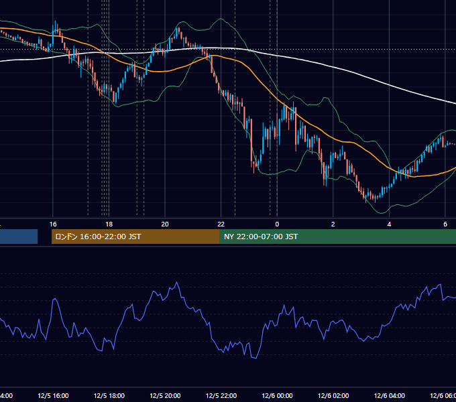
Task: Click the hour label 0 on chart axis
Action: coord(277,224)
